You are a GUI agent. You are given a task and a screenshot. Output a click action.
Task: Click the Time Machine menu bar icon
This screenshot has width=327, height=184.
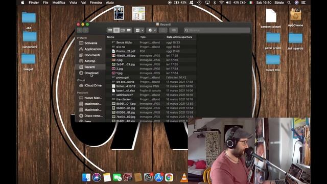click(199, 3)
